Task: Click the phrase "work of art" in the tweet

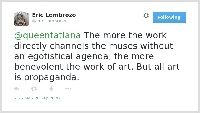Action: pos(108,67)
